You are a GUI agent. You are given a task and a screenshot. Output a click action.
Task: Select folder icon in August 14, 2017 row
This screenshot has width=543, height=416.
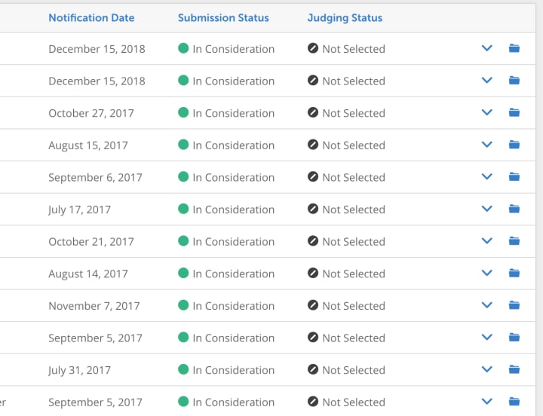pos(514,274)
